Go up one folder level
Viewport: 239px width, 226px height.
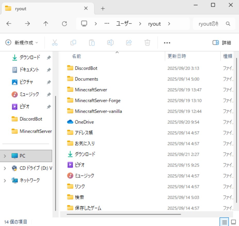(x=46, y=24)
